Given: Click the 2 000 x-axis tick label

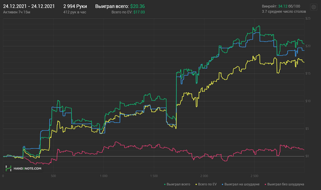Looking at the screenshot, I should pos(204,176).
